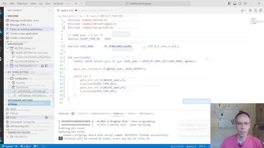Collapse the Devicetree node
Image resolution: width=264 pixels, height=148 pixels.
(x=9, y=87)
